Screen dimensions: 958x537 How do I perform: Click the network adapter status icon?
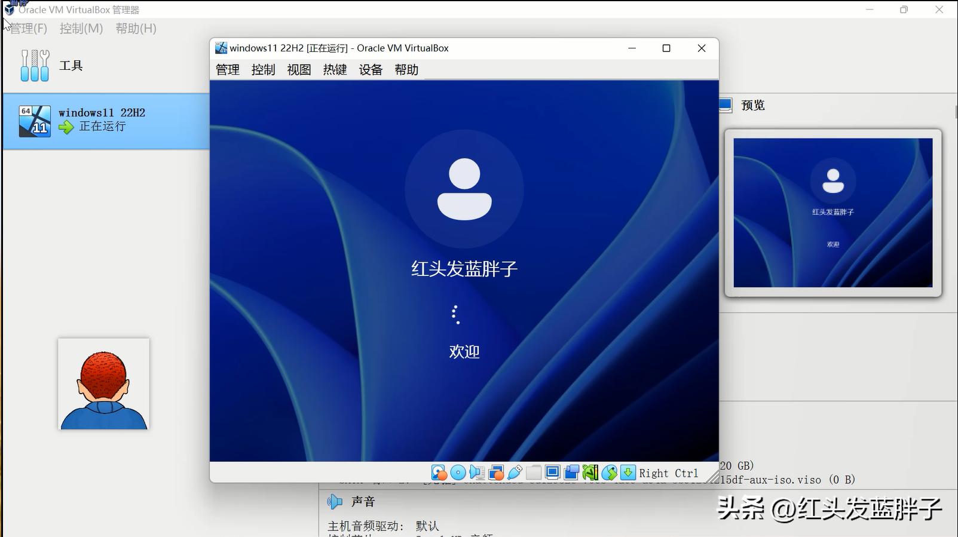point(495,473)
